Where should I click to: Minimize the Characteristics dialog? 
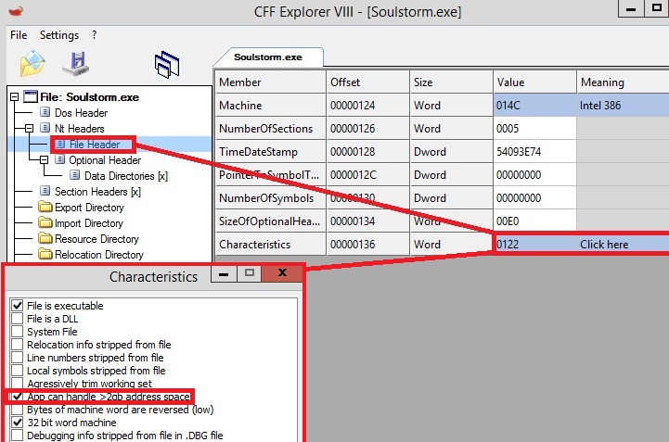coord(223,273)
